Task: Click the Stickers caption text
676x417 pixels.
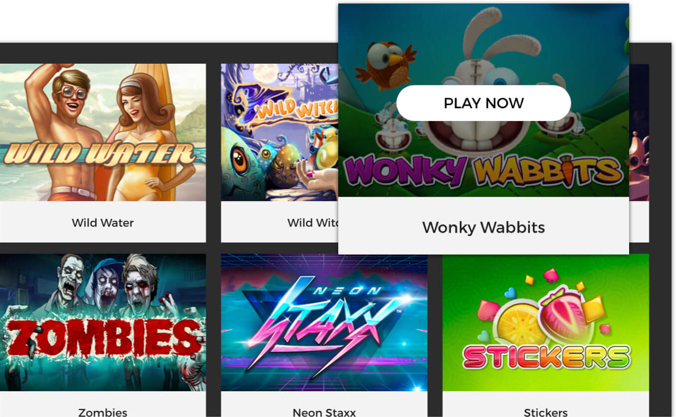Action: [546, 412]
